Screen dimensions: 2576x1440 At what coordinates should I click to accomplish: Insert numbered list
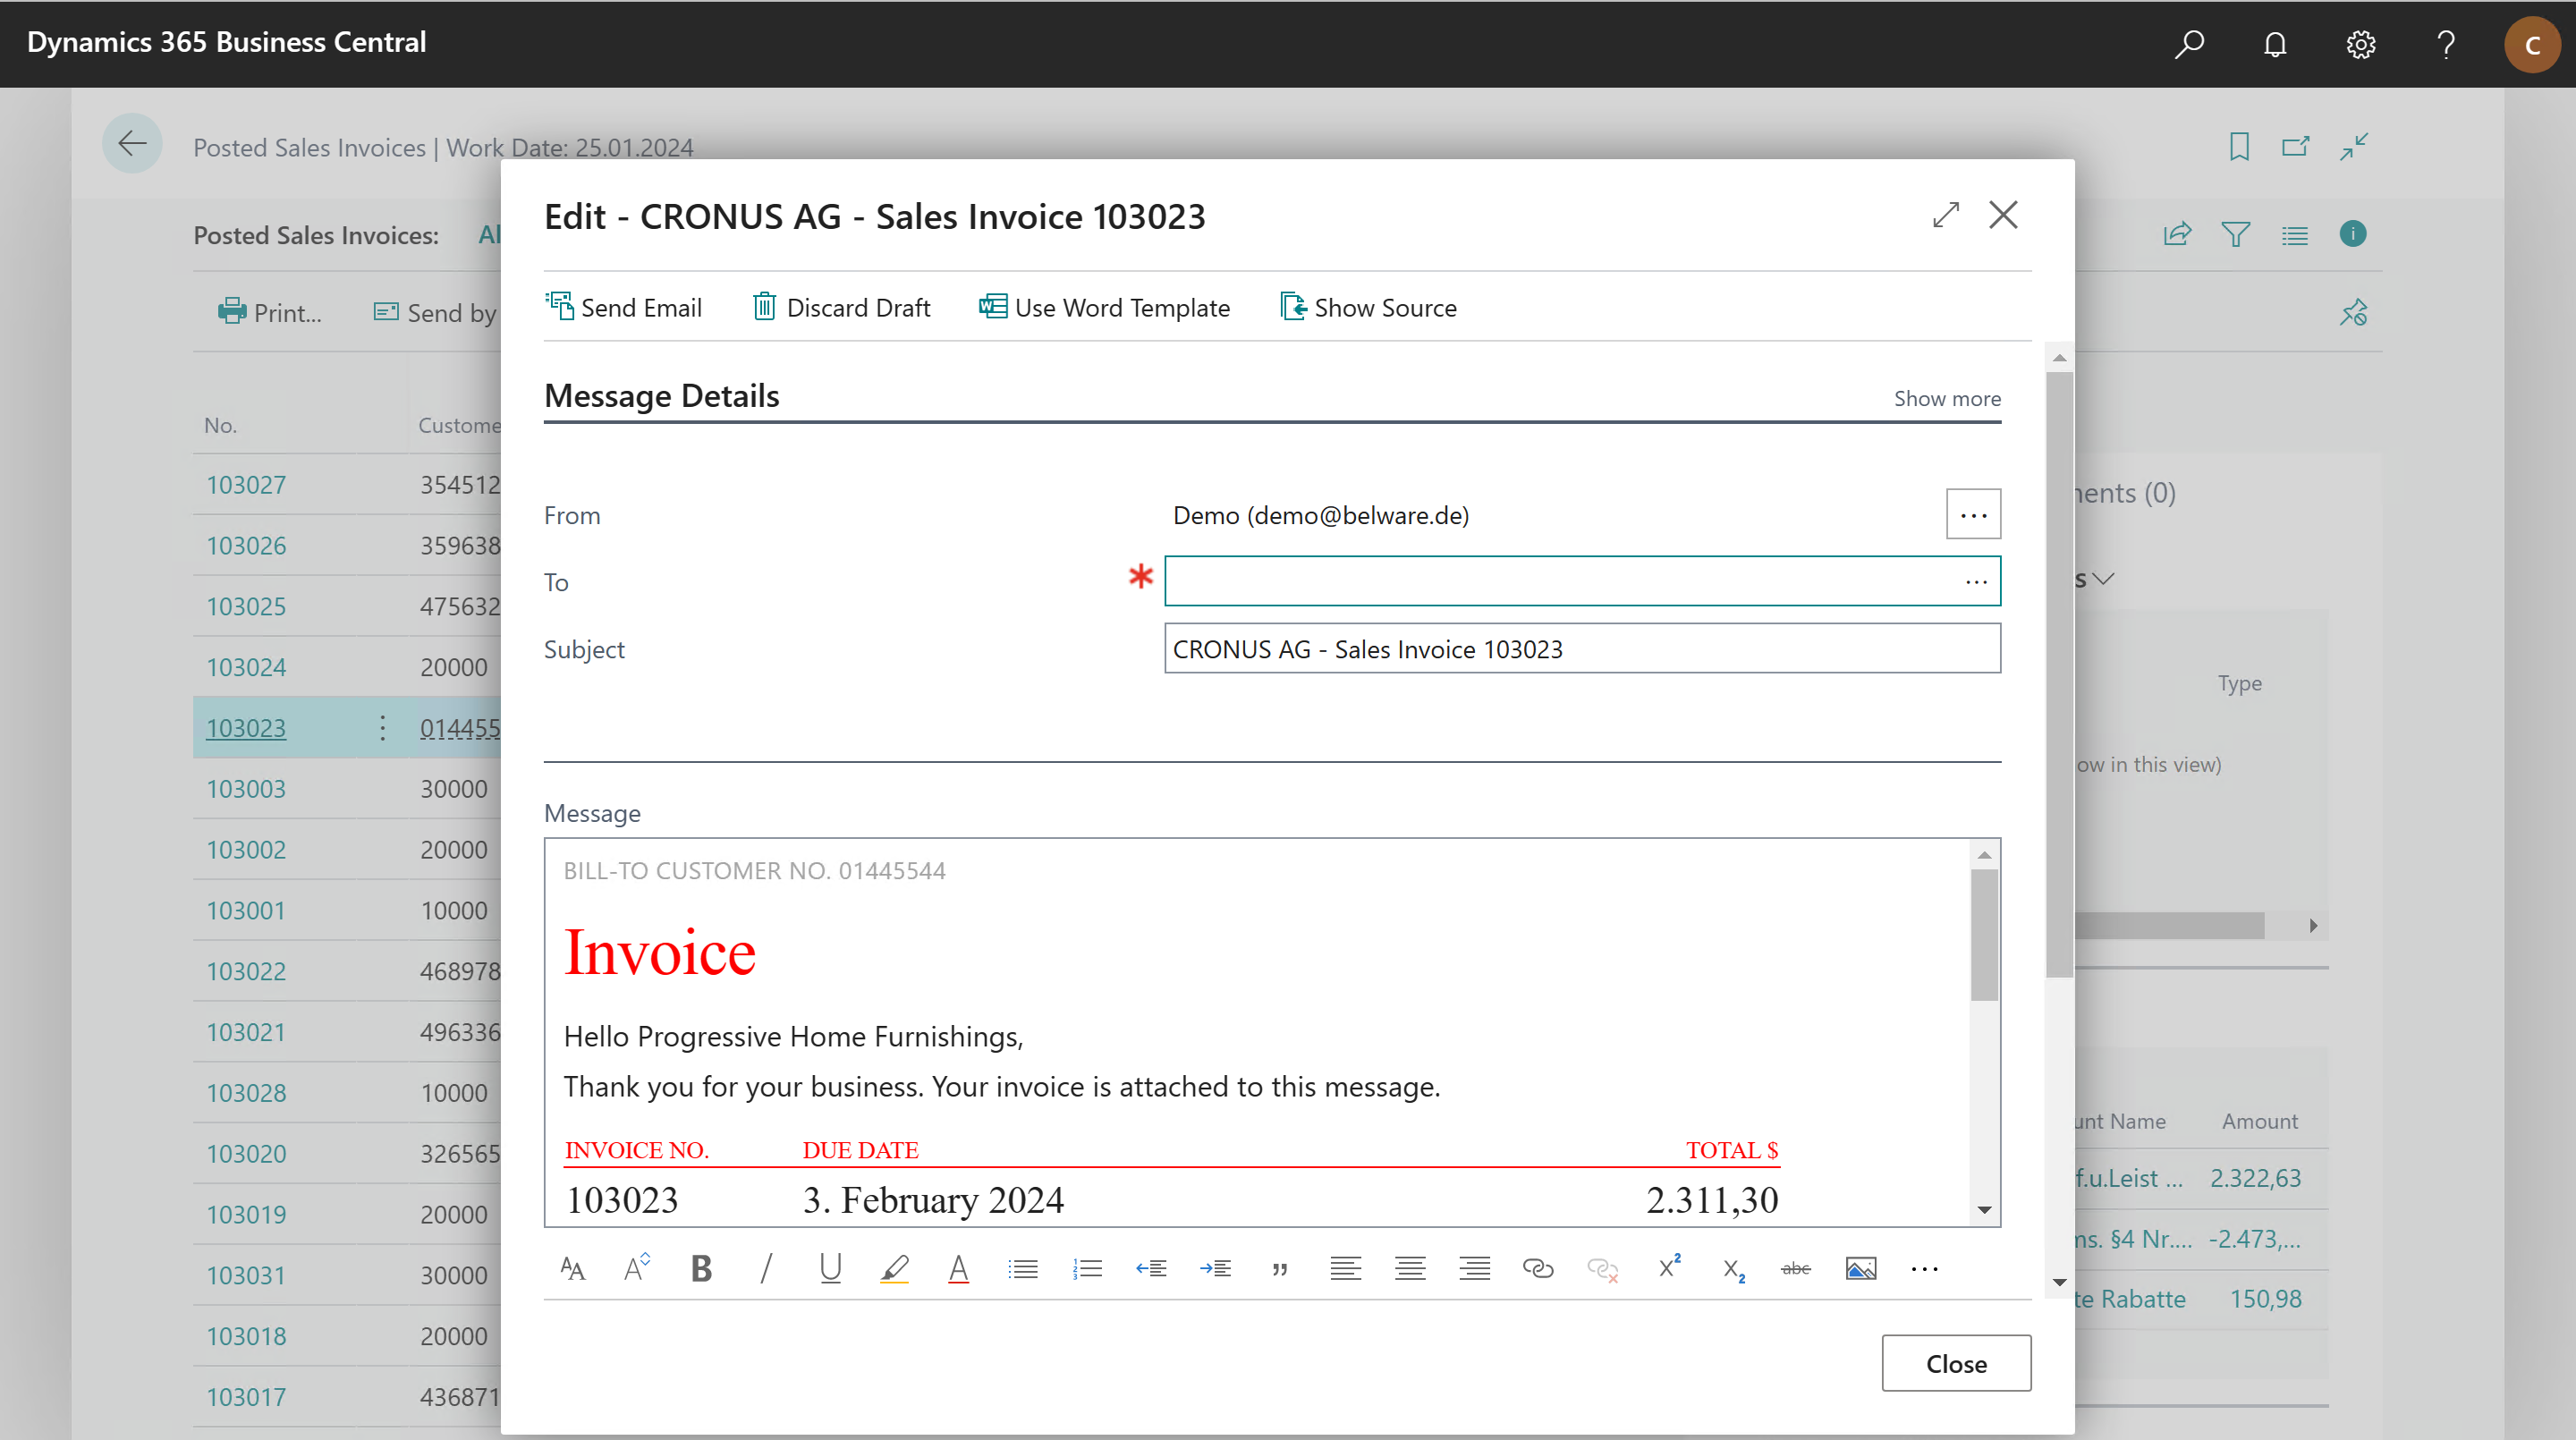click(x=1087, y=1268)
